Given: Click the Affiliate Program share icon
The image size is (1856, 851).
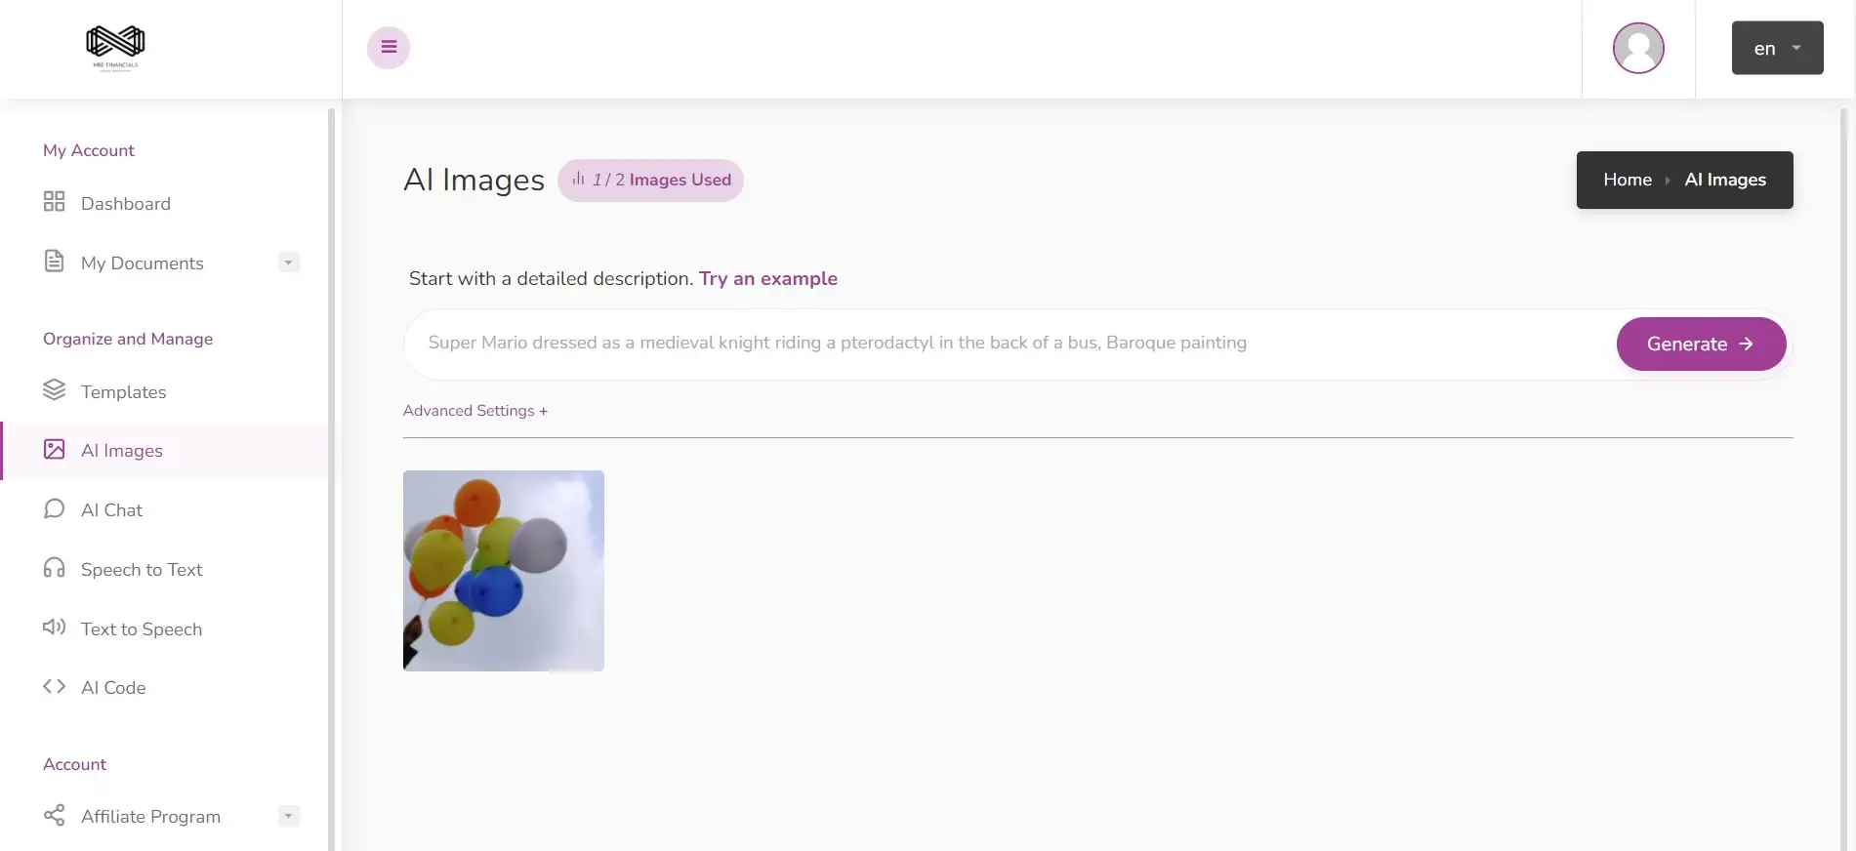Looking at the screenshot, I should click(x=54, y=815).
